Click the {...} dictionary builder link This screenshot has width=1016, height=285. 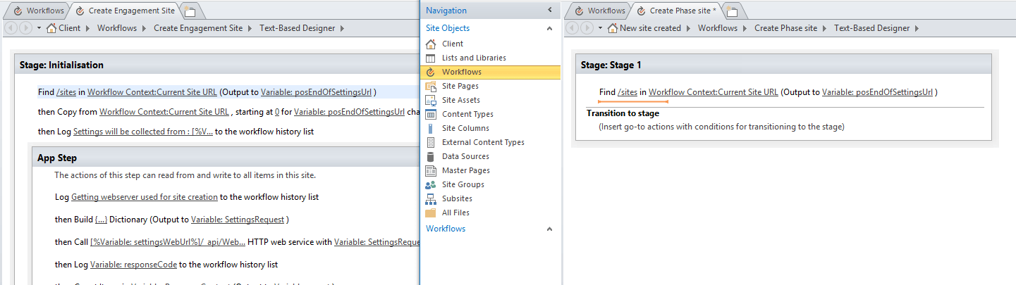pos(101,220)
